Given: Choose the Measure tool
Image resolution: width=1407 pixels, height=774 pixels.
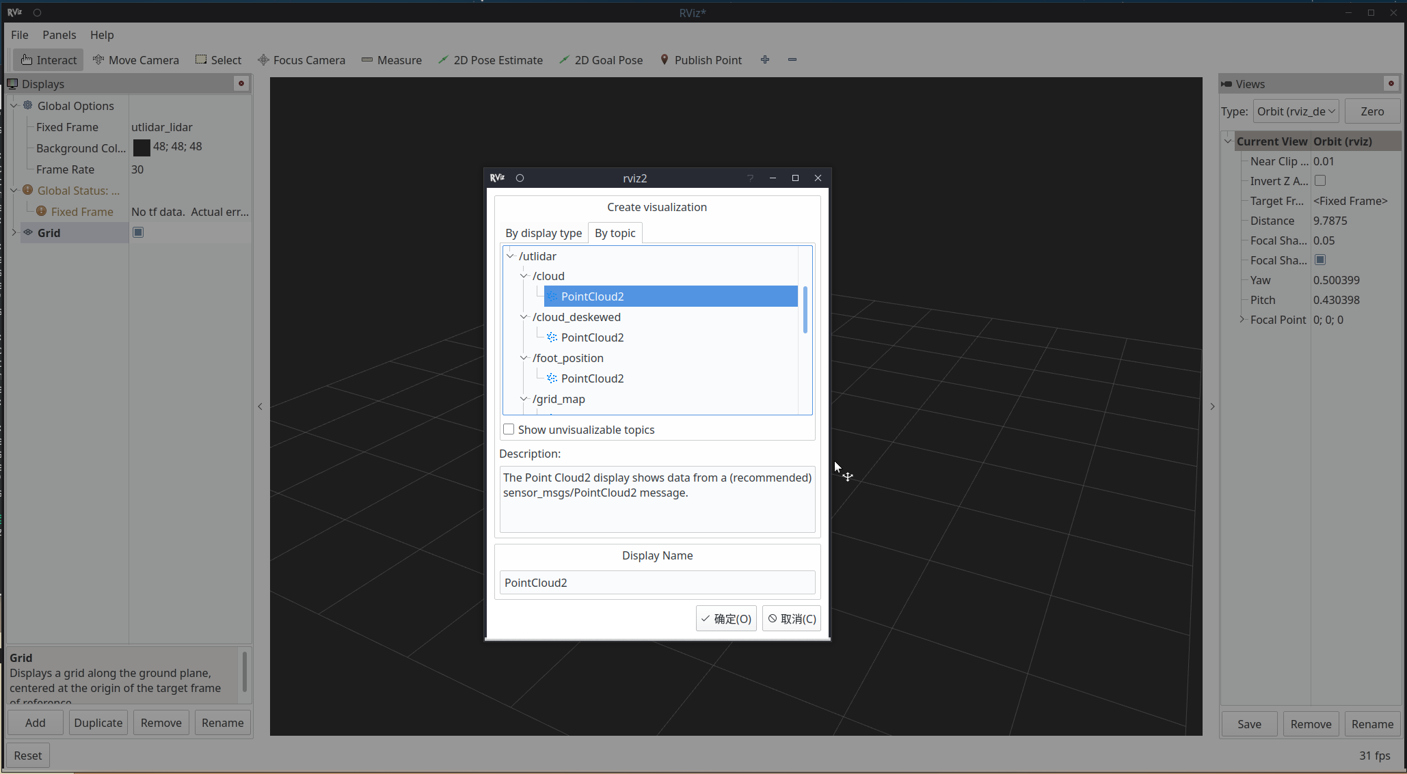Looking at the screenshot, I should (x=392, y=60).
